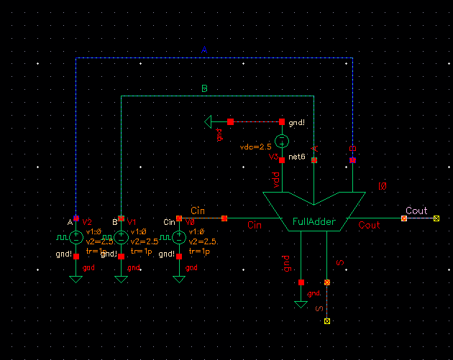
Task: Select the vdc source circle V3
Action: pyautogui.click(x=282, y=142)
